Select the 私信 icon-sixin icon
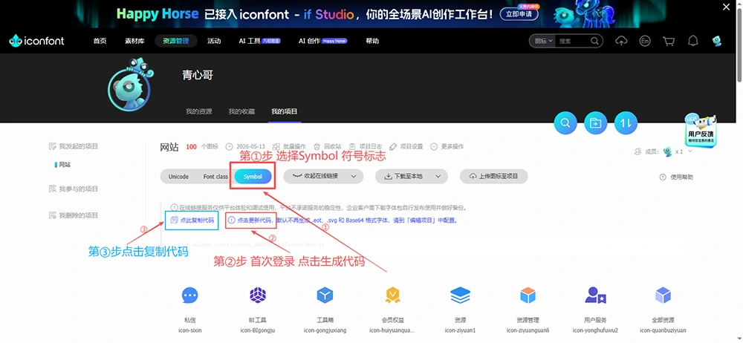 (x=190, y=295)
